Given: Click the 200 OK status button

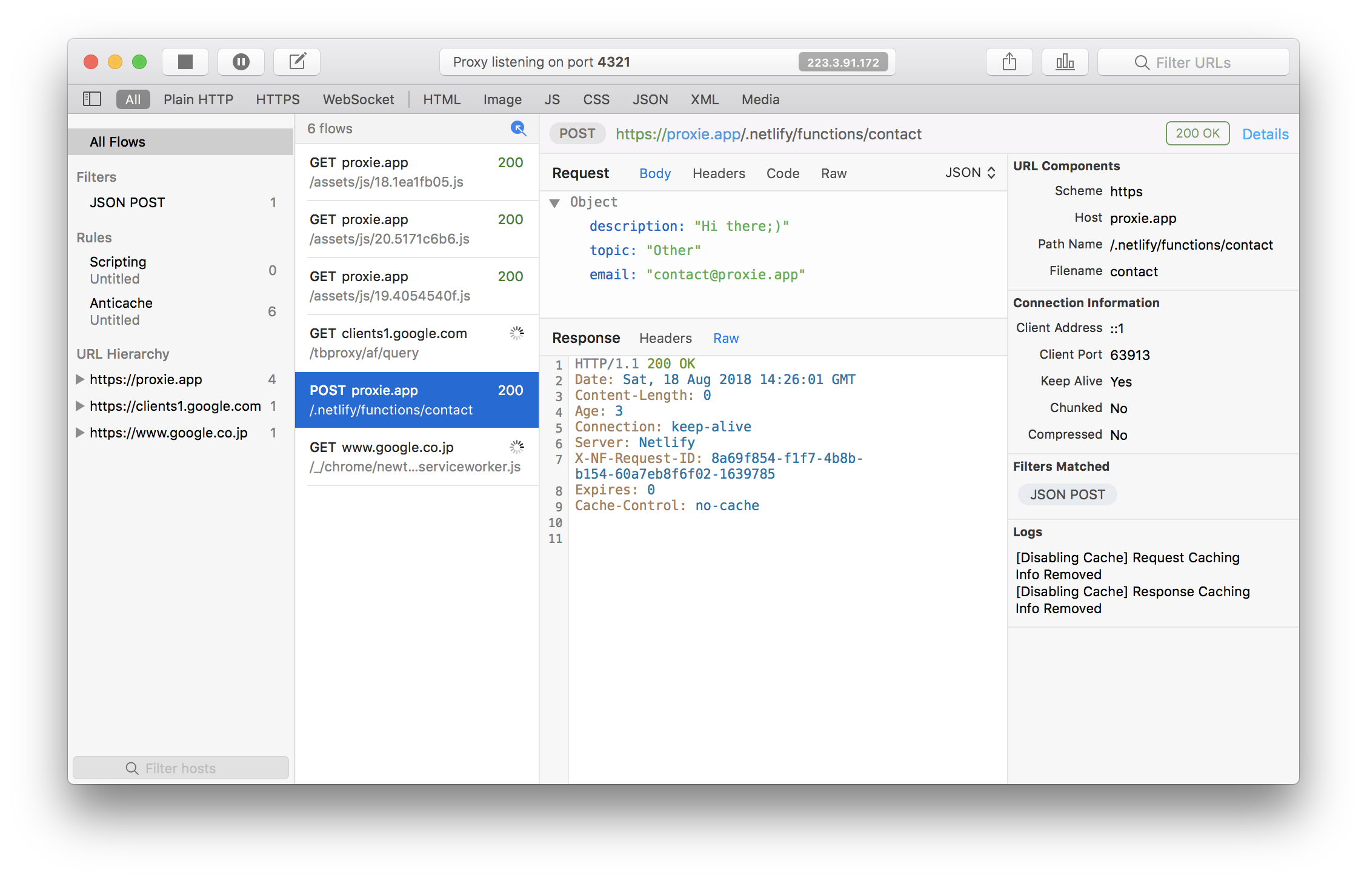Looking at the screenshot, I should [1197, 133].
